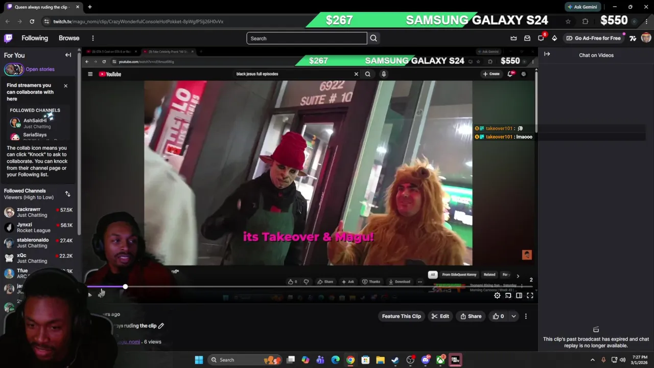This screenshot has height=368, width=654.
Task: Open a new browser tab
Action: pyautogui.click(x=89, y=7)
